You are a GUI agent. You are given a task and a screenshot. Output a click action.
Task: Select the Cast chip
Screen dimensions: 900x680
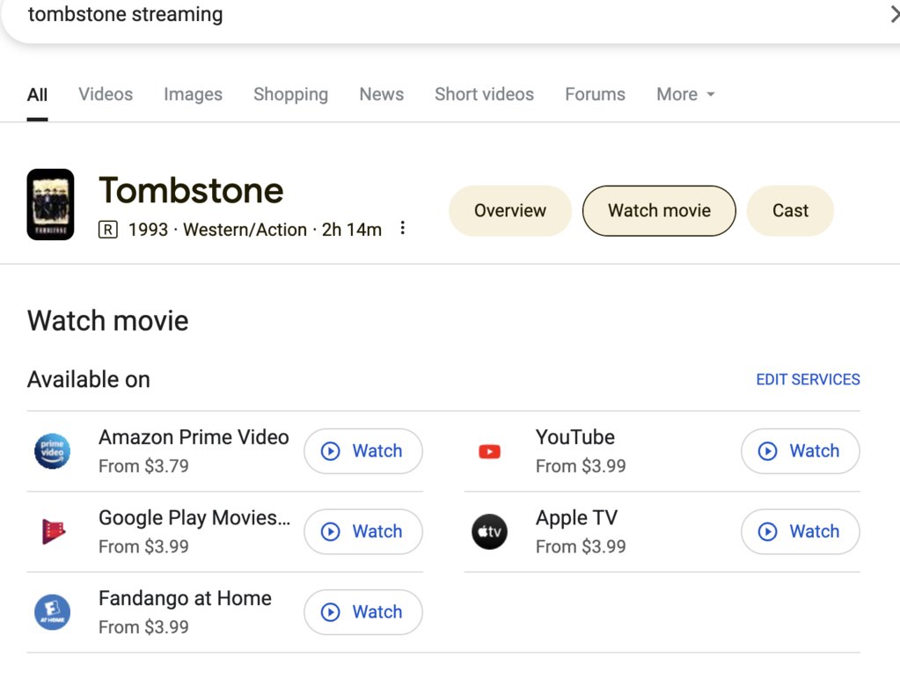[x=789, y=210]
